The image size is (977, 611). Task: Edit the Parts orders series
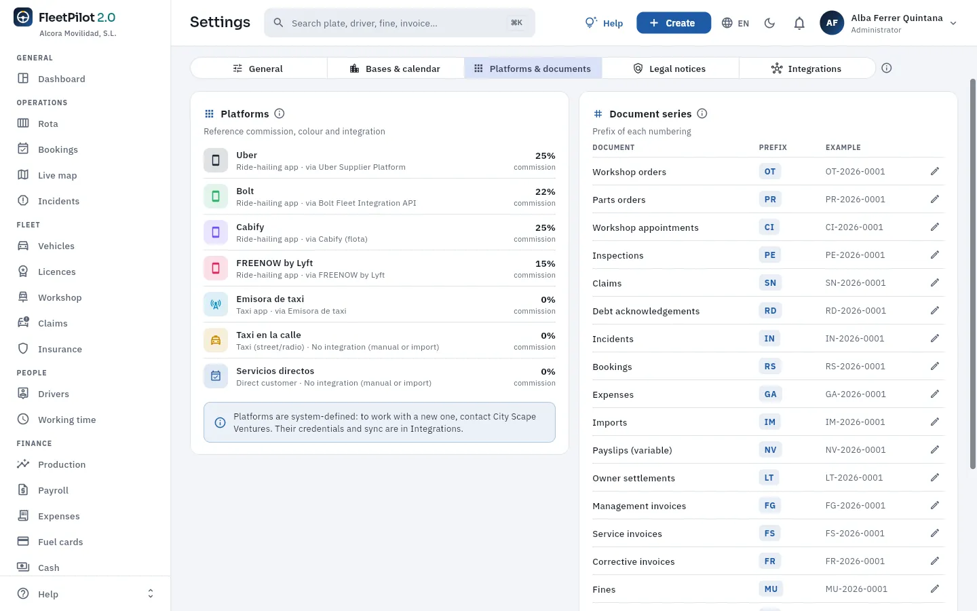pyautogui.click(x=934, y=200)
